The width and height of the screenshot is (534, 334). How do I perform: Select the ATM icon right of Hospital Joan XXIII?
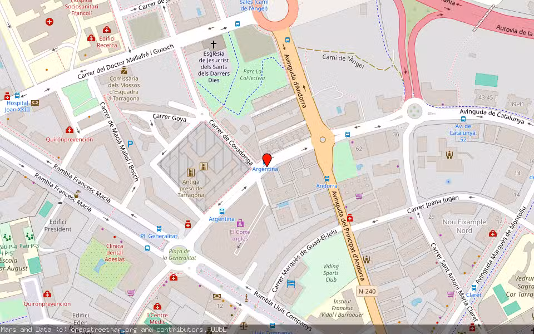[34, 102]
